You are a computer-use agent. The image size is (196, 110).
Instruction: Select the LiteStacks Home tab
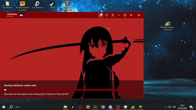pos(21,15)
